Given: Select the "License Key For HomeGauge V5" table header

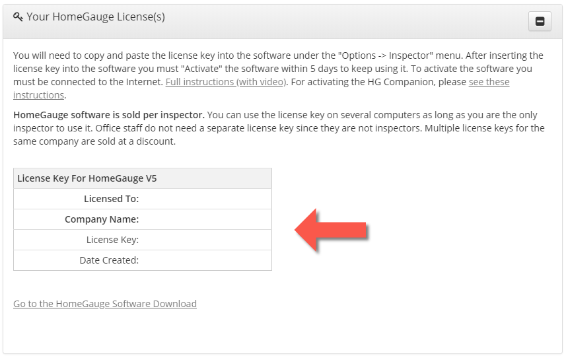Looking at the screenshot, I should coord(87,178).
